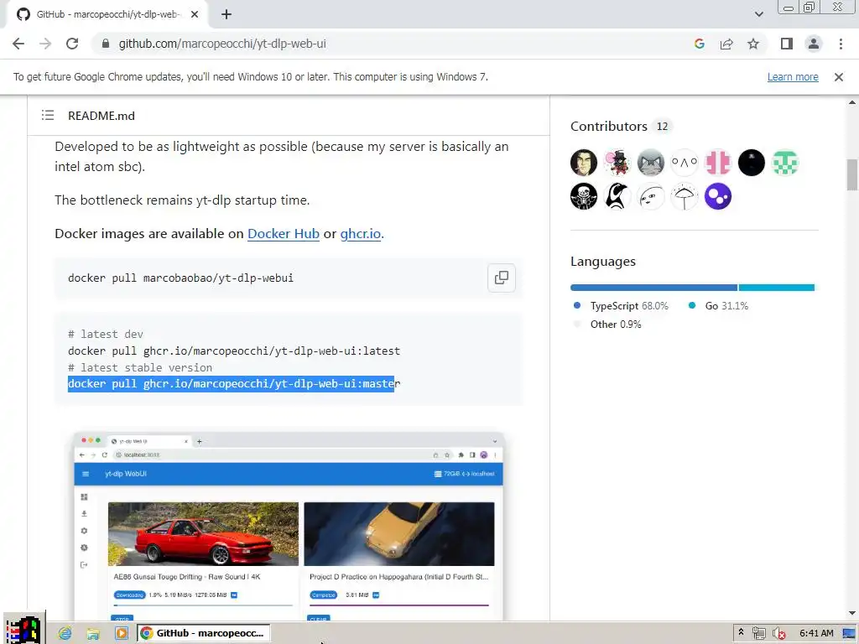
Task: Click the TypeScript segment of language bar
Action: pyautogui.click(x=653, y=288)
